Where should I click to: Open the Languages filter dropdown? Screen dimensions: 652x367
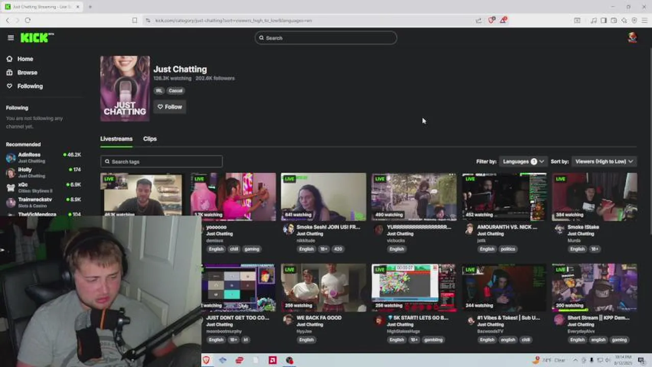coord(523,162)
